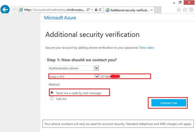Open Favorites using the star icon
195x132 pixels.
185,10
